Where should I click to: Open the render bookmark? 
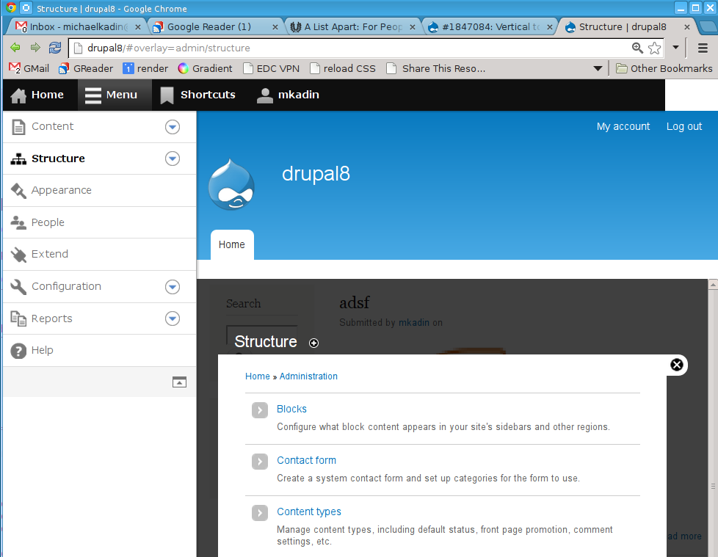point(145,69)
